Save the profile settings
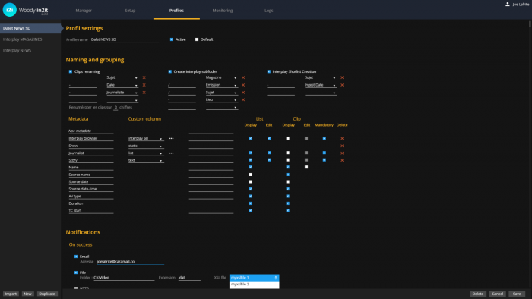532x299 pixels. point(517,294)
